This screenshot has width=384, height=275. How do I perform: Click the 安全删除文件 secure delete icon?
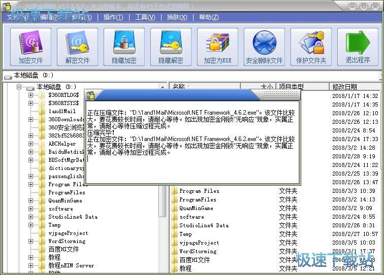coord(265,47)
